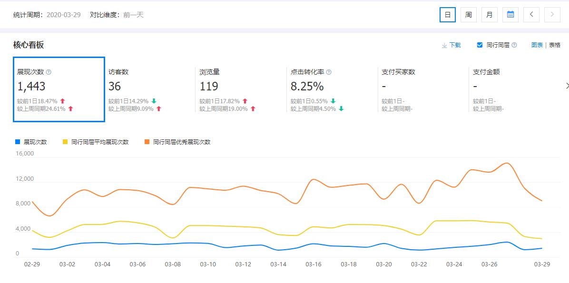This screenshot has height=283, width=569.
Task: Click the help icon beside 展现次数
Action: 49,72
